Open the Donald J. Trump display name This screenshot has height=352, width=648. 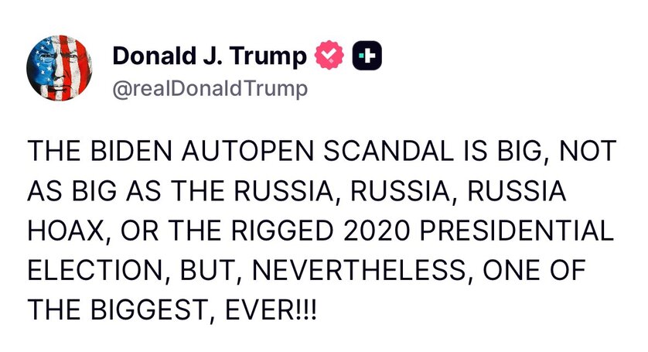click(x=210, y=56)
